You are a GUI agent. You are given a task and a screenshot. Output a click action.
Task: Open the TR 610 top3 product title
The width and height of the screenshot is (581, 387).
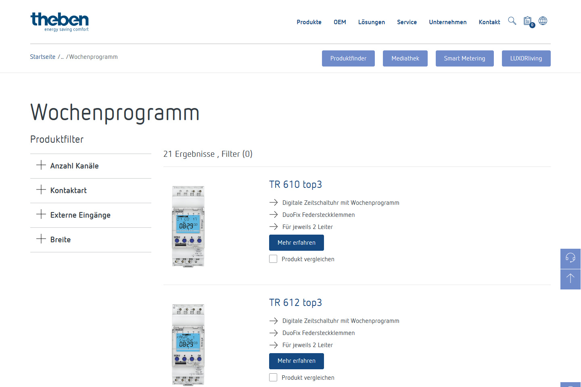click(x=295, y=185)
